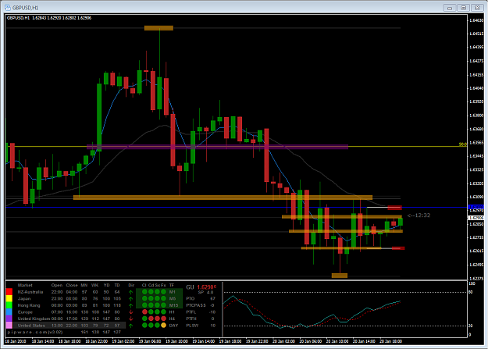Viewport: 488px width, 349px height.
Task: Click the GBPUSD,H1 OHLC text in chart corner
Action: coord(49,18)
